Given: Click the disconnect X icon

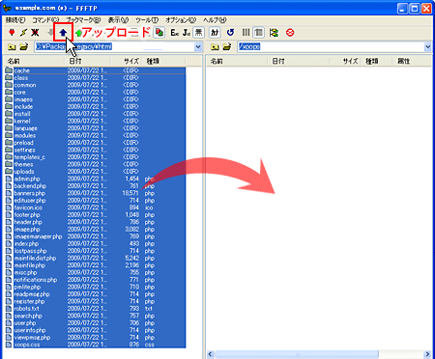Looking at the screenshot, I should 35,33.
